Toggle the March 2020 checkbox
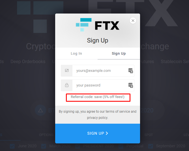The width and height of the screenshot is (189, 151). pos(44,146)
